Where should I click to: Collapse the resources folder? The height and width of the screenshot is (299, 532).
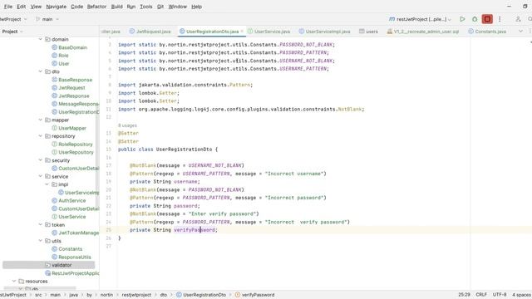(14, 282)
